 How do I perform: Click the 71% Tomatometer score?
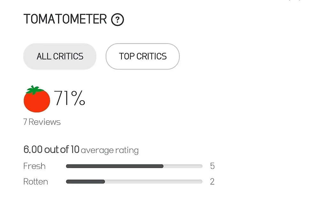(x=69, y=98)
